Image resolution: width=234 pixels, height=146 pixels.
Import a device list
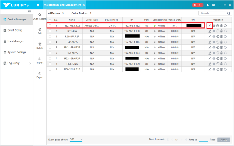pos(40,60)
